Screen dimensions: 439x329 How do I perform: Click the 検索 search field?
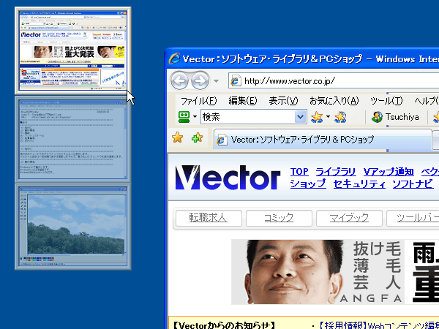(247, 117)
